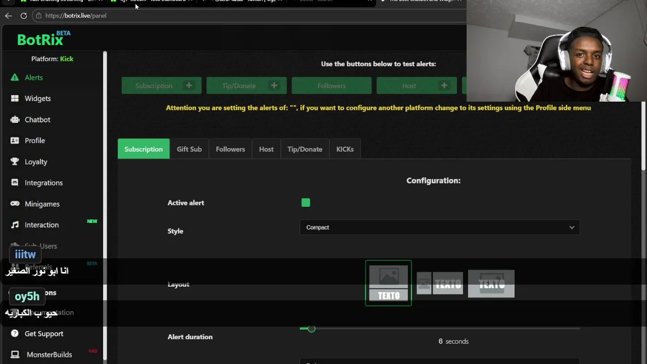Viewport: 647px width, 364px height.
Task: Toggle the Active alert checkbox
Action: 306,203
